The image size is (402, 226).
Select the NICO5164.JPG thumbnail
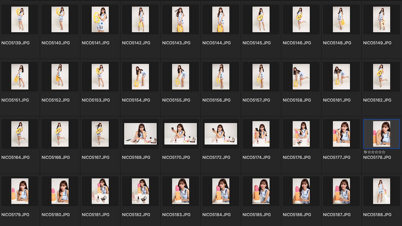click(20, 134)
